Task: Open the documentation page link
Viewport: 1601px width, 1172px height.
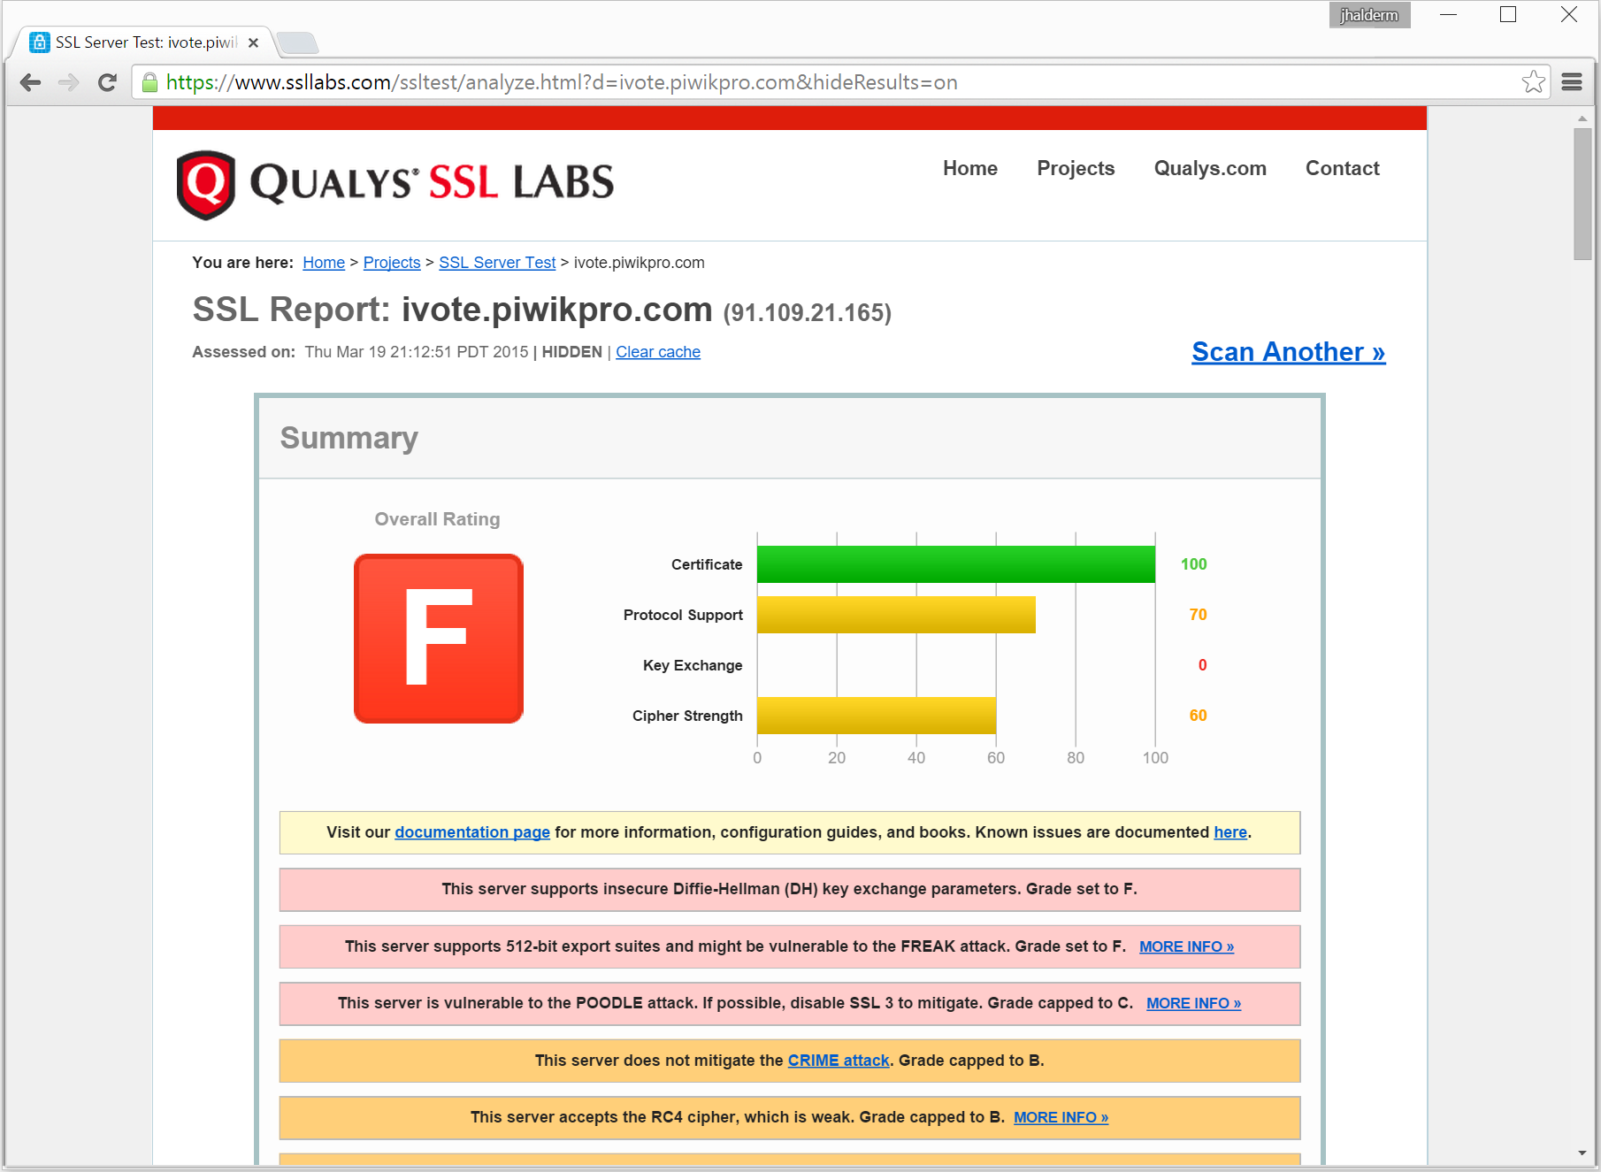Action: coord(472,832)
